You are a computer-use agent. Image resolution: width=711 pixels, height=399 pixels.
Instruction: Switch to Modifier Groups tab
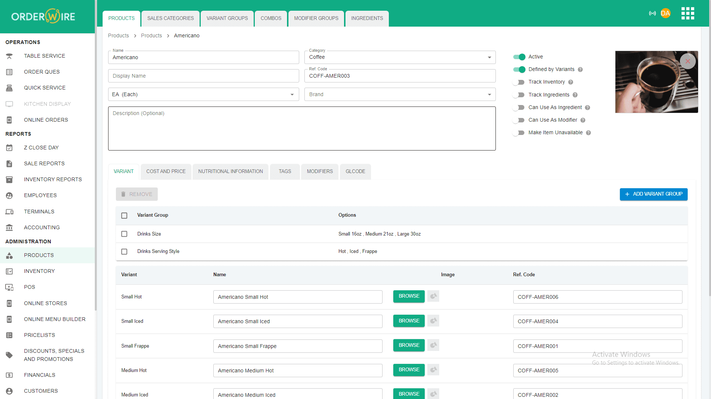316,18
